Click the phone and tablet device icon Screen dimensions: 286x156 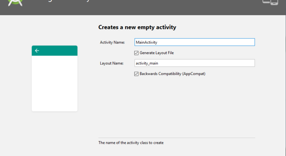click(270, 2)
